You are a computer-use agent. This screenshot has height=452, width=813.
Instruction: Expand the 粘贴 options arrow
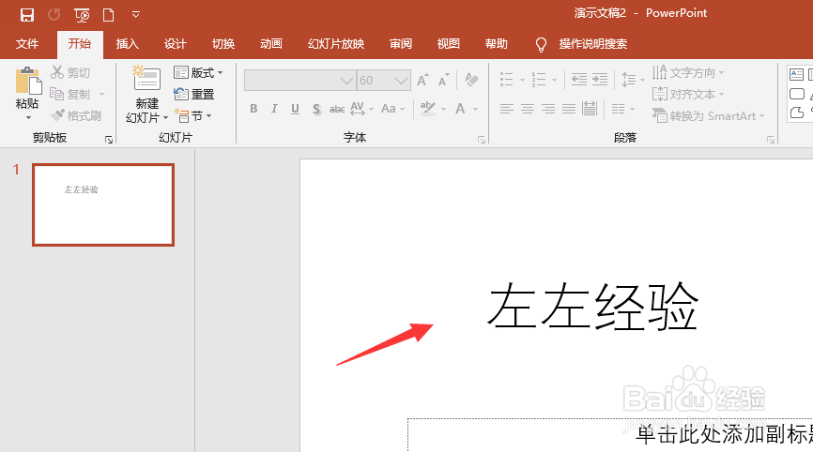coord(28,118)
